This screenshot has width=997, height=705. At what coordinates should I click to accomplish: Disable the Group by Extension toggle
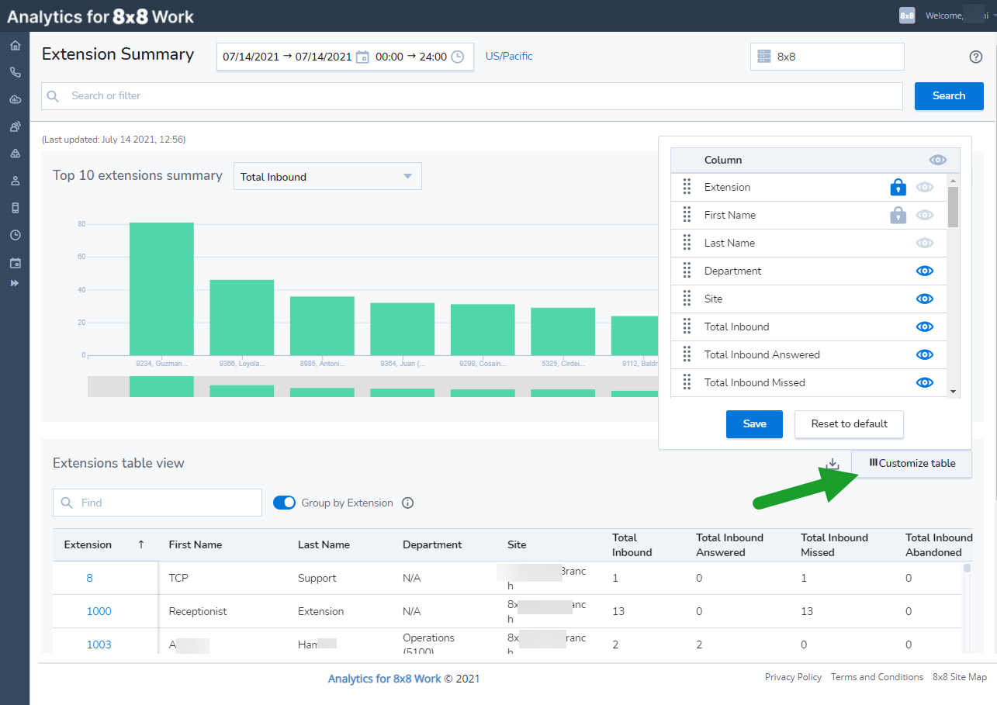284,503
